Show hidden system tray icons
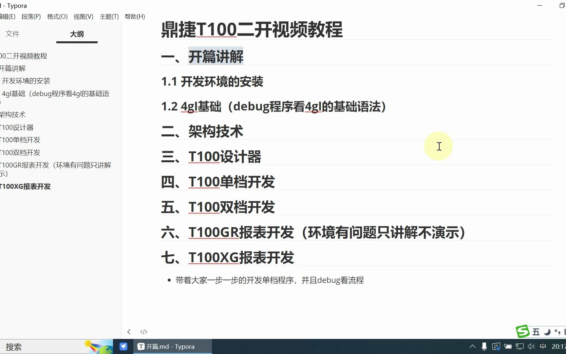This screenshot has height=354, width=566. [472, 346]
